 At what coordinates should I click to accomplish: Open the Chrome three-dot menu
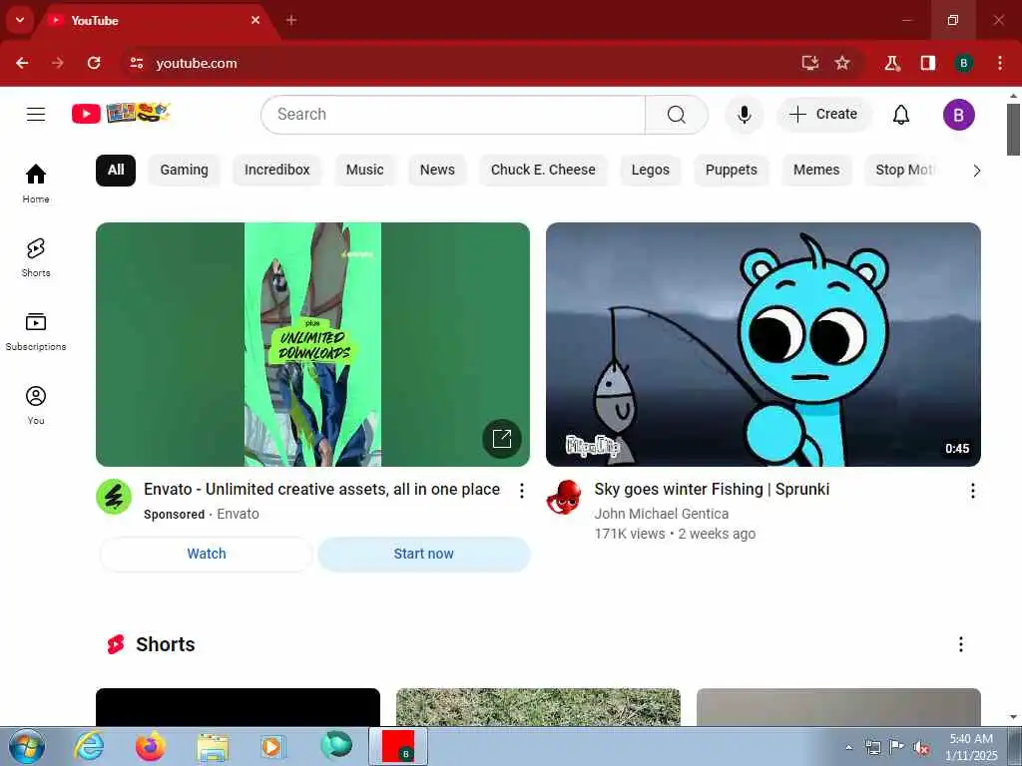(1000, 63)
